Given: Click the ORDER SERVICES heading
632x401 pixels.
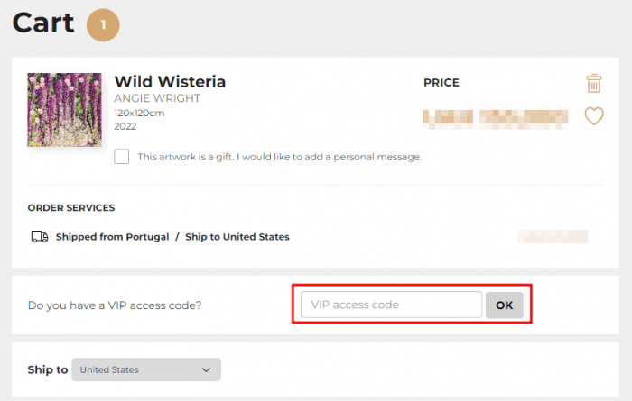Looking at the screenshot, I should [x=71, y=208].
